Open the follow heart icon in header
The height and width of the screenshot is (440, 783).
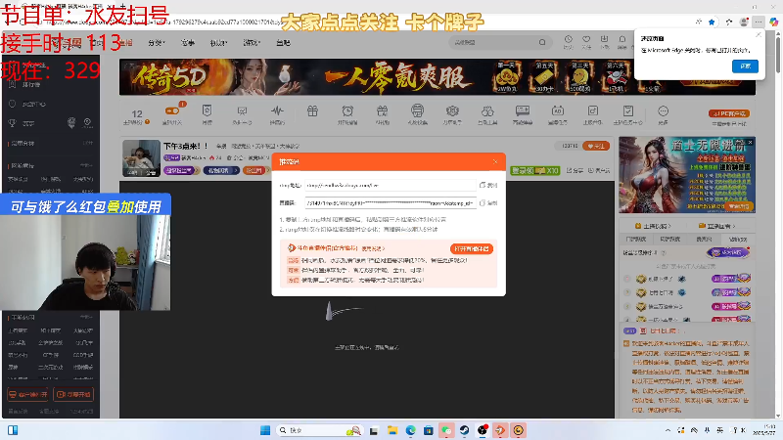point(586,41)
